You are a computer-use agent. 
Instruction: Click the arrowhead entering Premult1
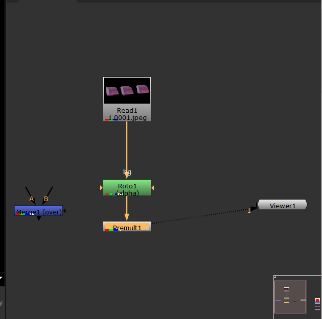[x=127, y=217]
